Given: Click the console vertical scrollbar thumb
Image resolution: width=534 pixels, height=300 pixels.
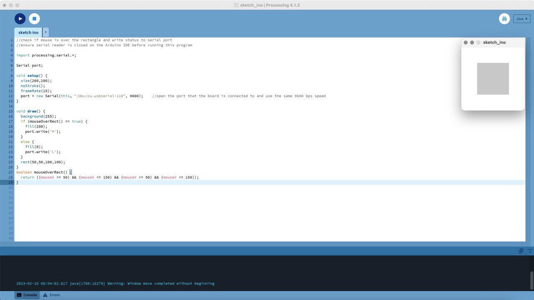Looking at the screenshot, I should 531,280.
